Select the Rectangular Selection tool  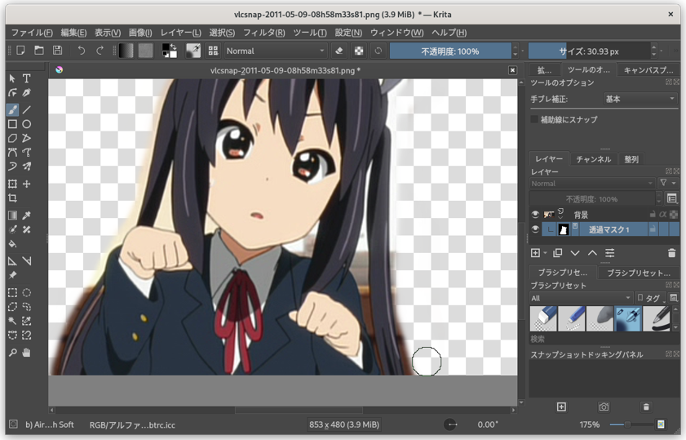(12, 292)
